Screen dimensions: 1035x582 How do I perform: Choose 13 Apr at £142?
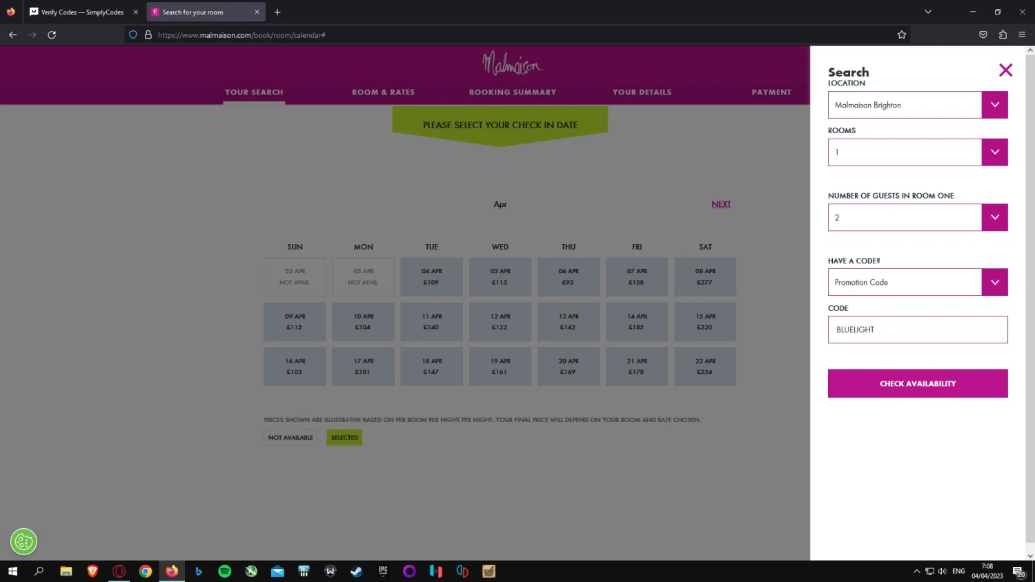pyautogui.click(x=569, y=321)
